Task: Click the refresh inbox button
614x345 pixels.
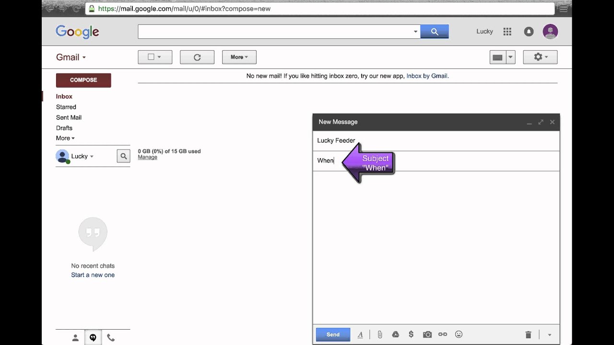Action: point(197,57)
